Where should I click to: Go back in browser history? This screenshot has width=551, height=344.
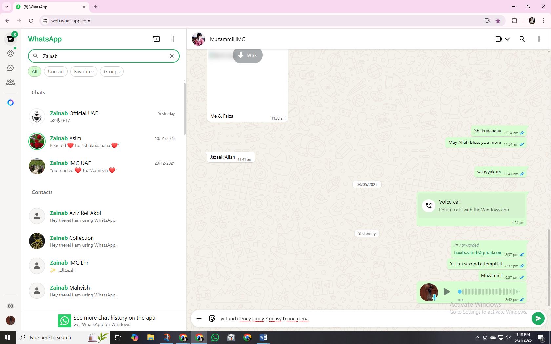(x=7, y=21)
